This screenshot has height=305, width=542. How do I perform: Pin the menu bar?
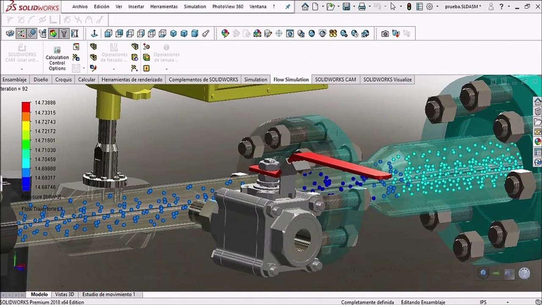(288, 7)
